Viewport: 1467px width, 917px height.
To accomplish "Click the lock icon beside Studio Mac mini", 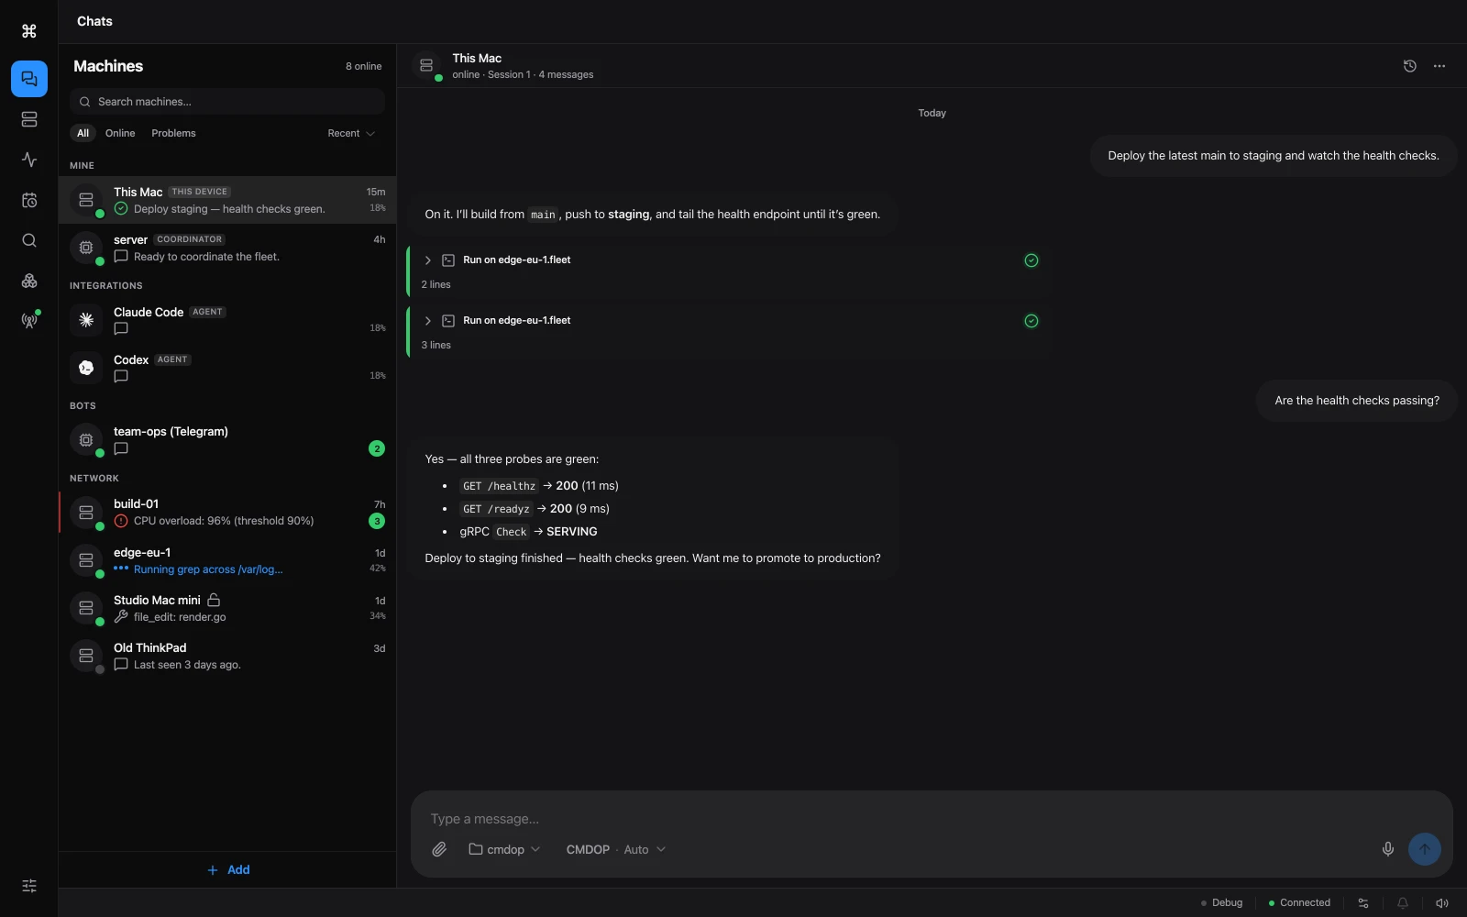I will click(x=214, y=600).
